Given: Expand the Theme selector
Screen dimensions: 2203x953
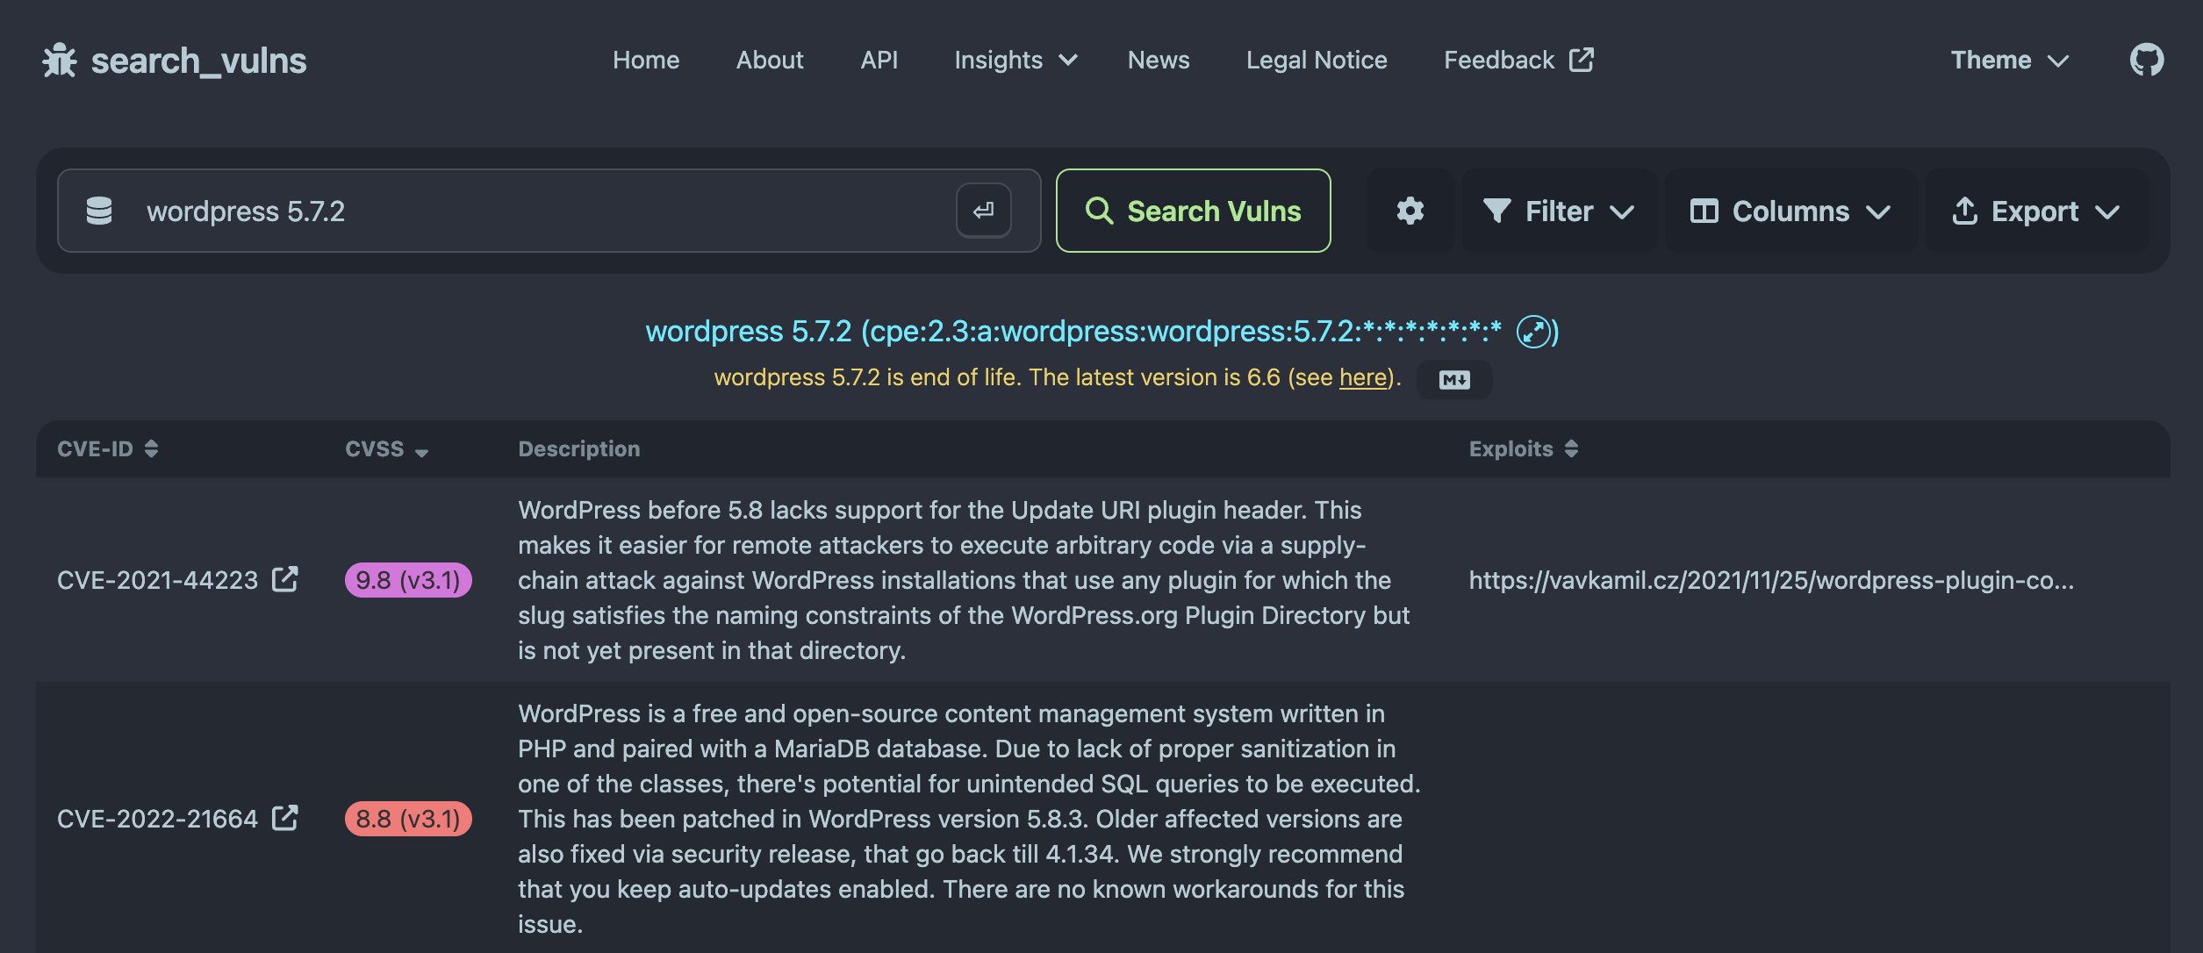Looking at the screenshot, I should coord(2010,60).
